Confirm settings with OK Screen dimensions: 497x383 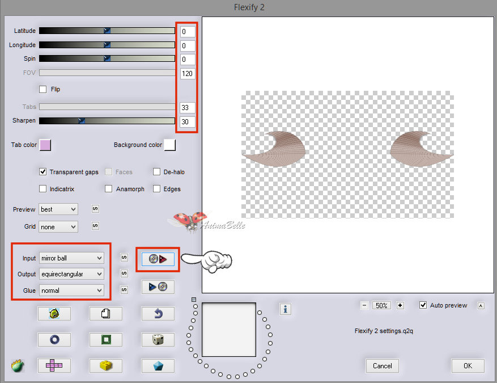[468, 366]
